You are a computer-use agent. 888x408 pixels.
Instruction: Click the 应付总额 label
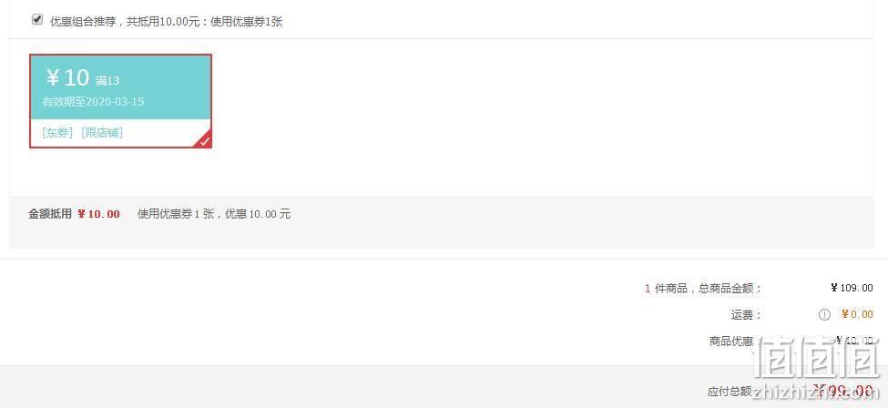tap(730, 392)
